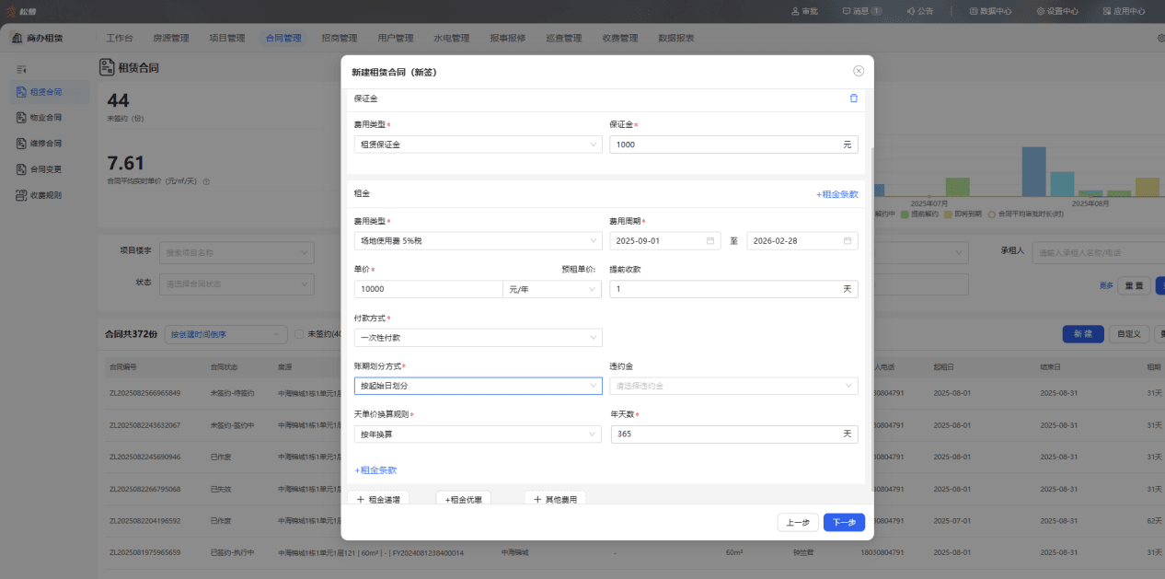
Task: Click the +租金优惠 button
Action: pos(463,499)
